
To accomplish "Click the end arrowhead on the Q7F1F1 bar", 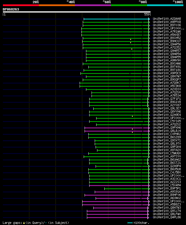I will coord(148,99).
